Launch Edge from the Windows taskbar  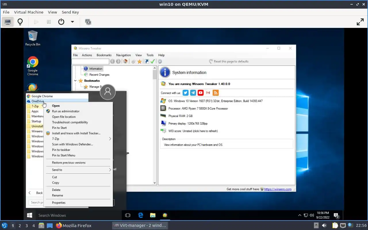pos(141,215)
